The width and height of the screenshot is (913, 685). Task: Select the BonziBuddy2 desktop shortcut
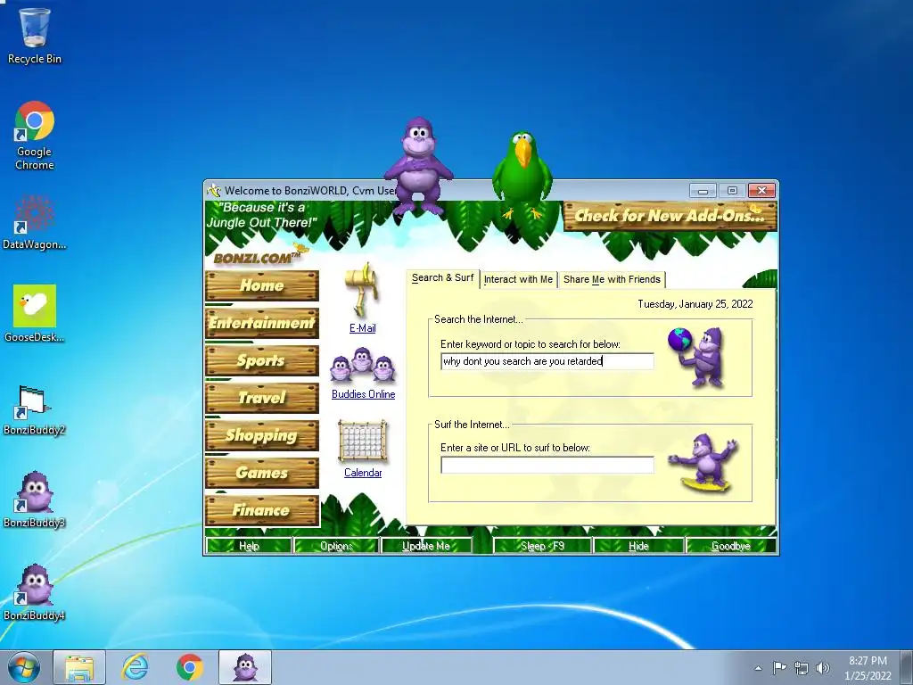(35, 410)
